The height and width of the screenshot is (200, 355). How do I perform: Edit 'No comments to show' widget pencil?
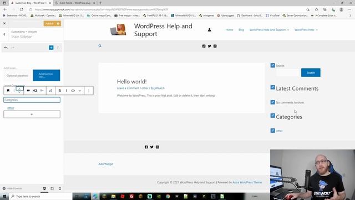pos(272,102)
